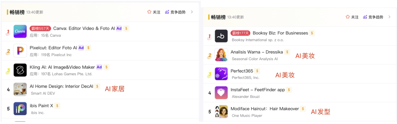Click '应用：119名 Pixelcut Inc' subtitle

tap(51, 55)
